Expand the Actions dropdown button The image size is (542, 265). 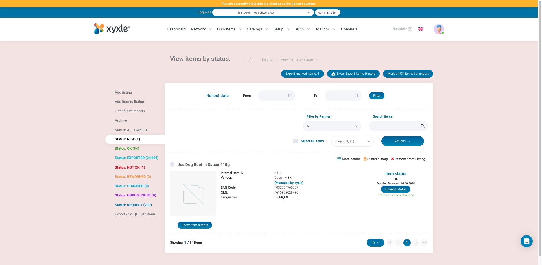403,141
